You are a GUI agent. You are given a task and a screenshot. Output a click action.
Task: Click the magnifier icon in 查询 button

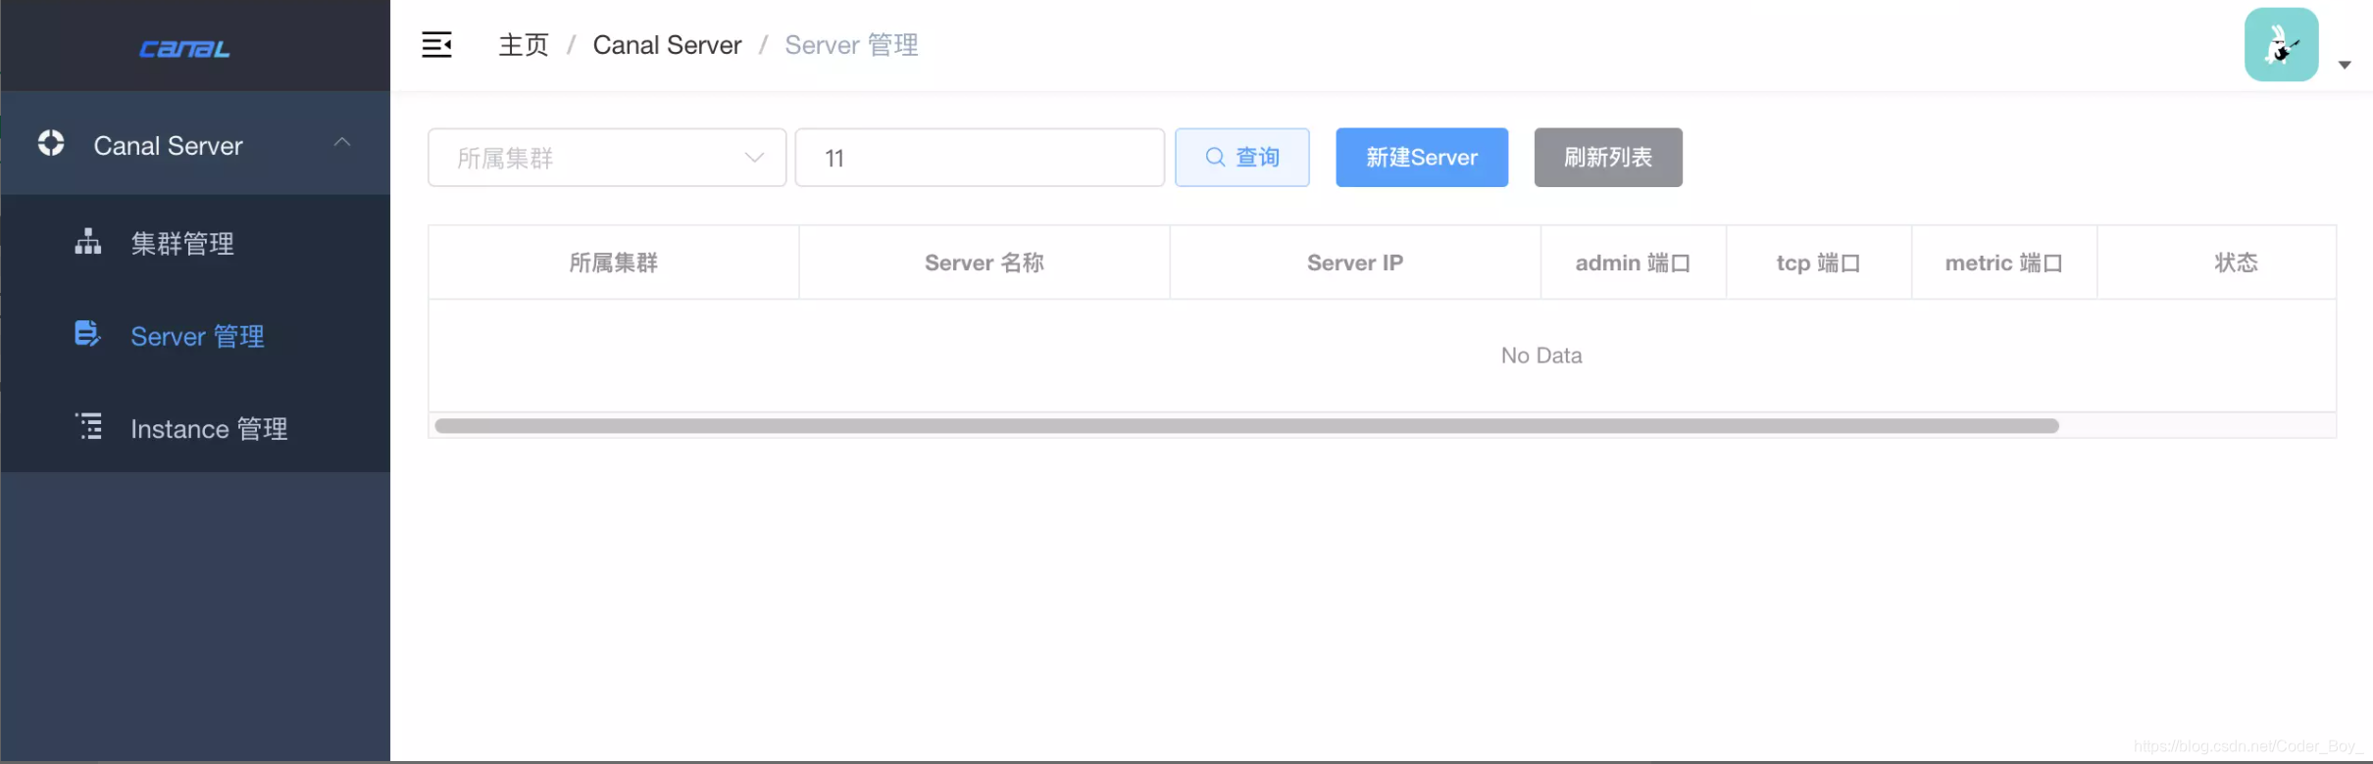[1215, 157]
